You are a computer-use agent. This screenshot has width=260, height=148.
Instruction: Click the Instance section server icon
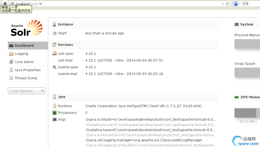(54, 24)
